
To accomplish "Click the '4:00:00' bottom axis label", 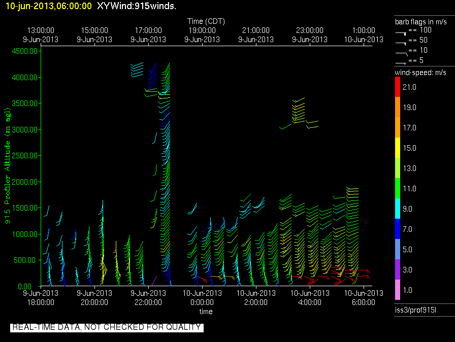I will tap(310, 302).
